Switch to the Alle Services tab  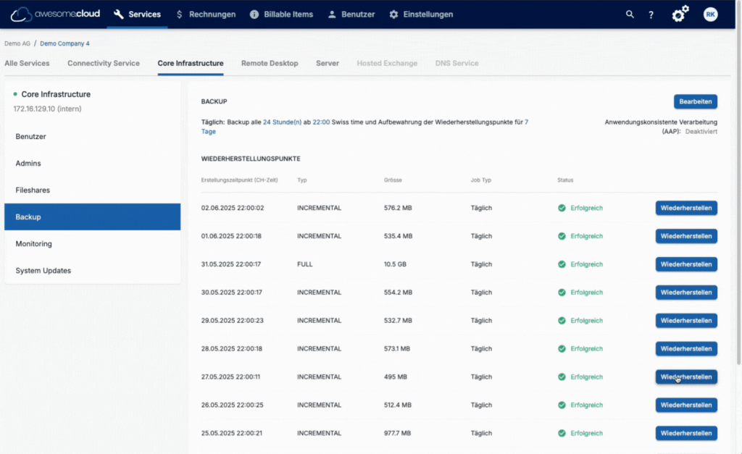(27, 64)
